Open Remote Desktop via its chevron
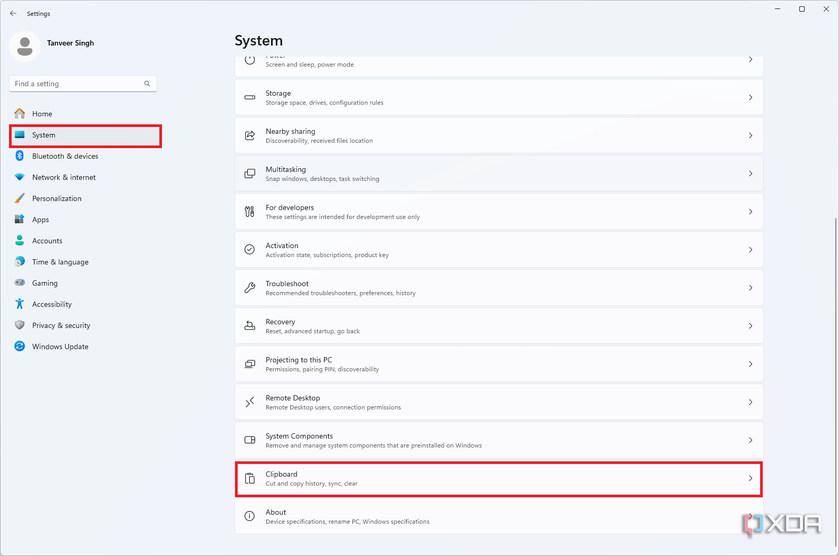 coord(751,402)
